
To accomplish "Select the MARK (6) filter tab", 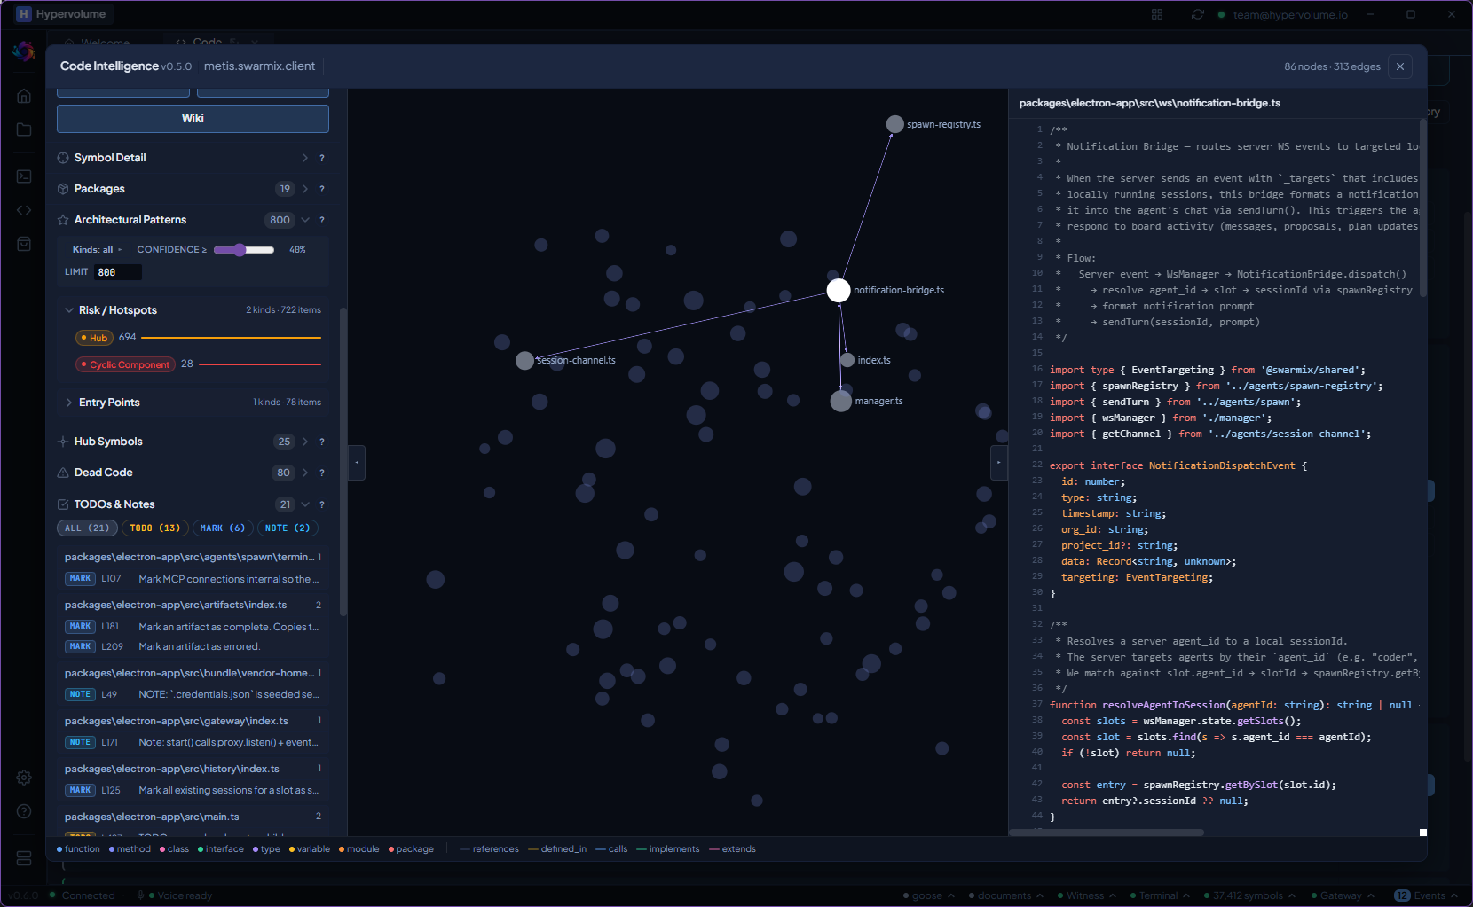I will point(222,528).
